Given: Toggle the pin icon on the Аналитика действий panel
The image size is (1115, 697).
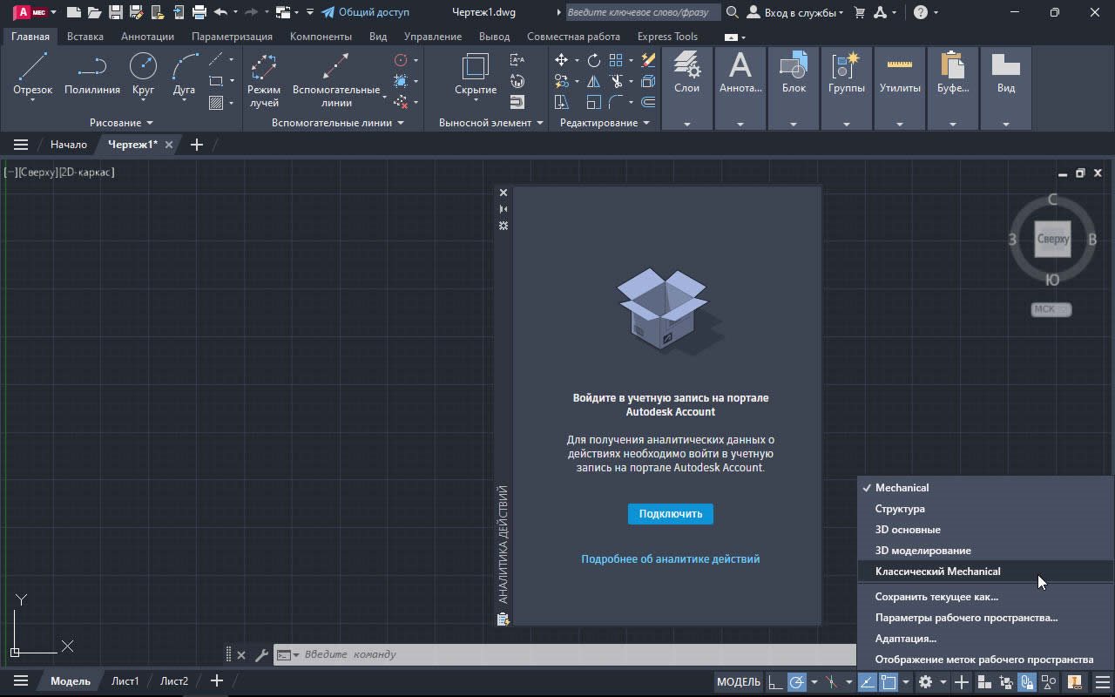Looking at the screenshot, I should click(503, 209).
